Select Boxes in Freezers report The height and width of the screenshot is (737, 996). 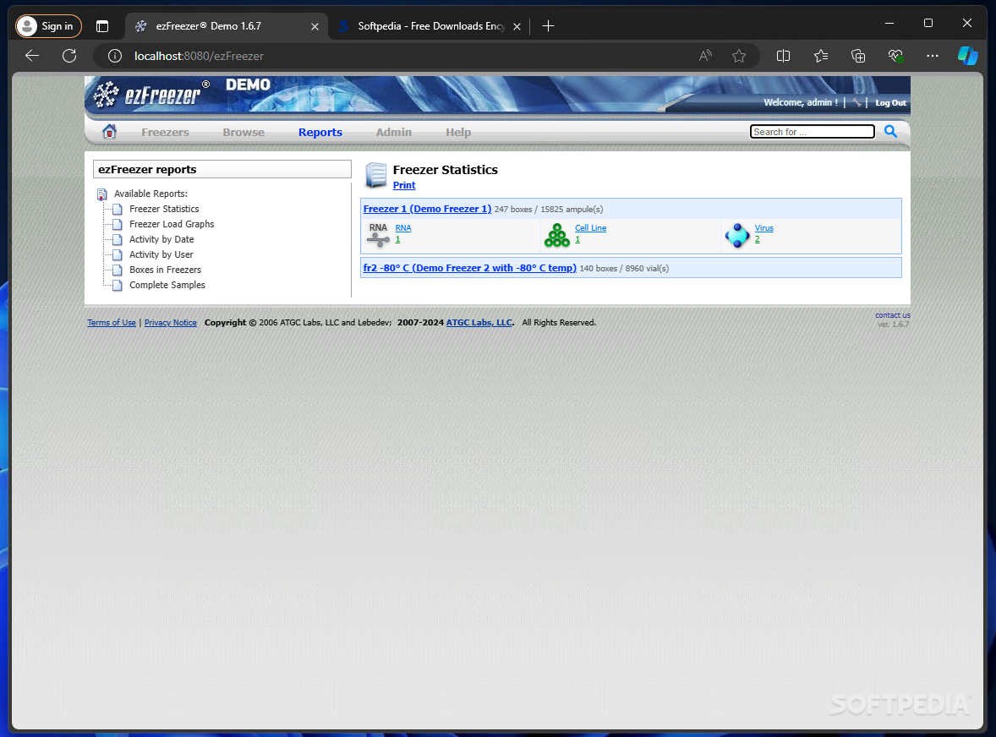point(165,270)
